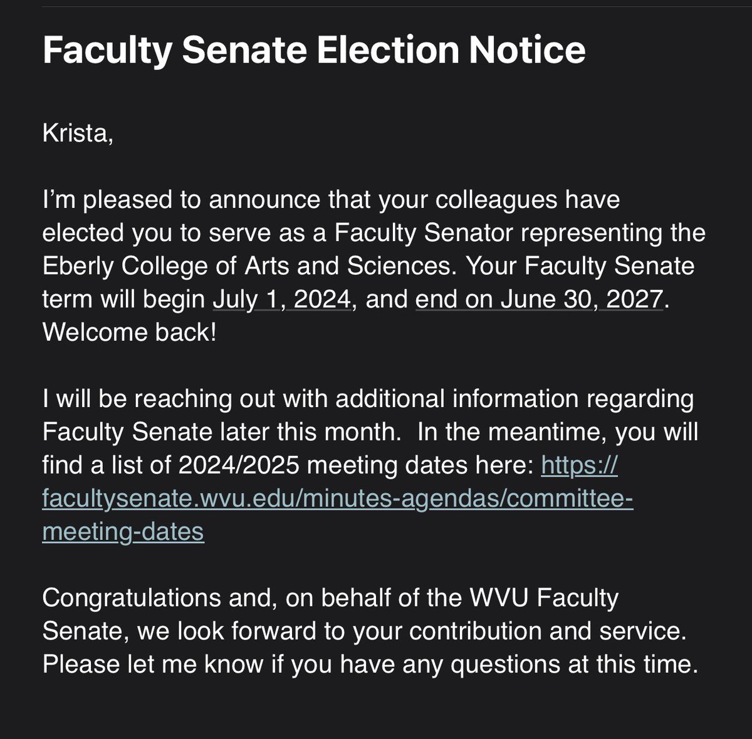Tap the underlined date July 1, 2024
752x739 pixels.
[282, 299]
